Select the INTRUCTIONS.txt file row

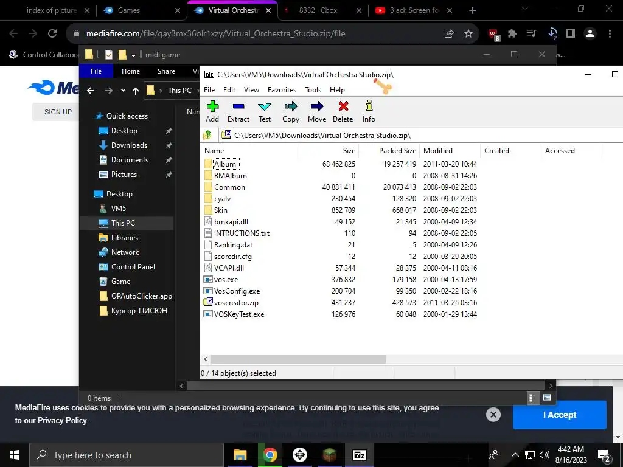340,233
